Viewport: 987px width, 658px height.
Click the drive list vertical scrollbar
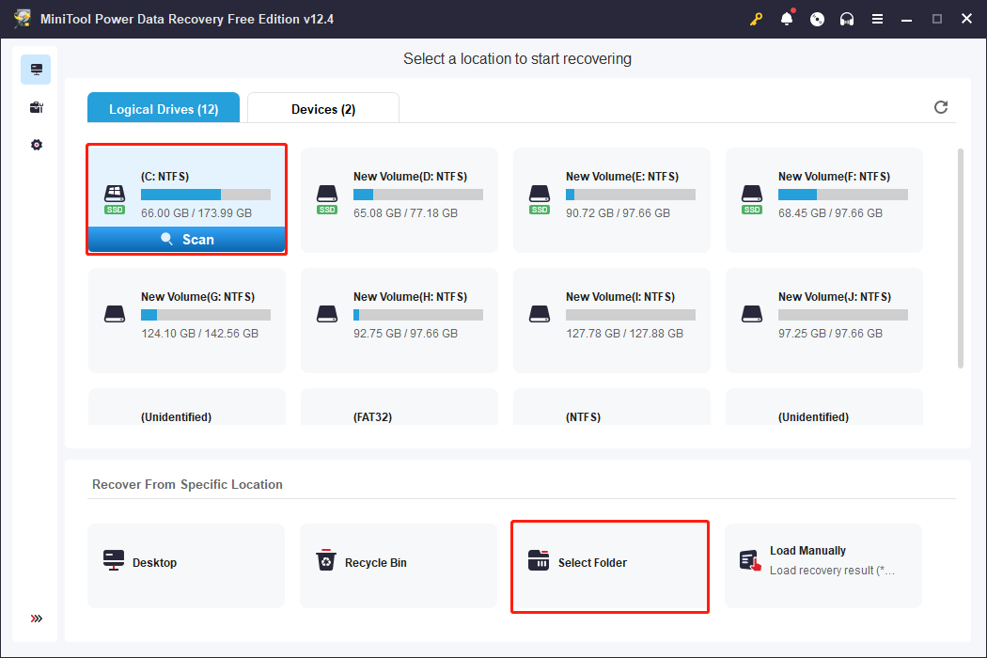961,258
